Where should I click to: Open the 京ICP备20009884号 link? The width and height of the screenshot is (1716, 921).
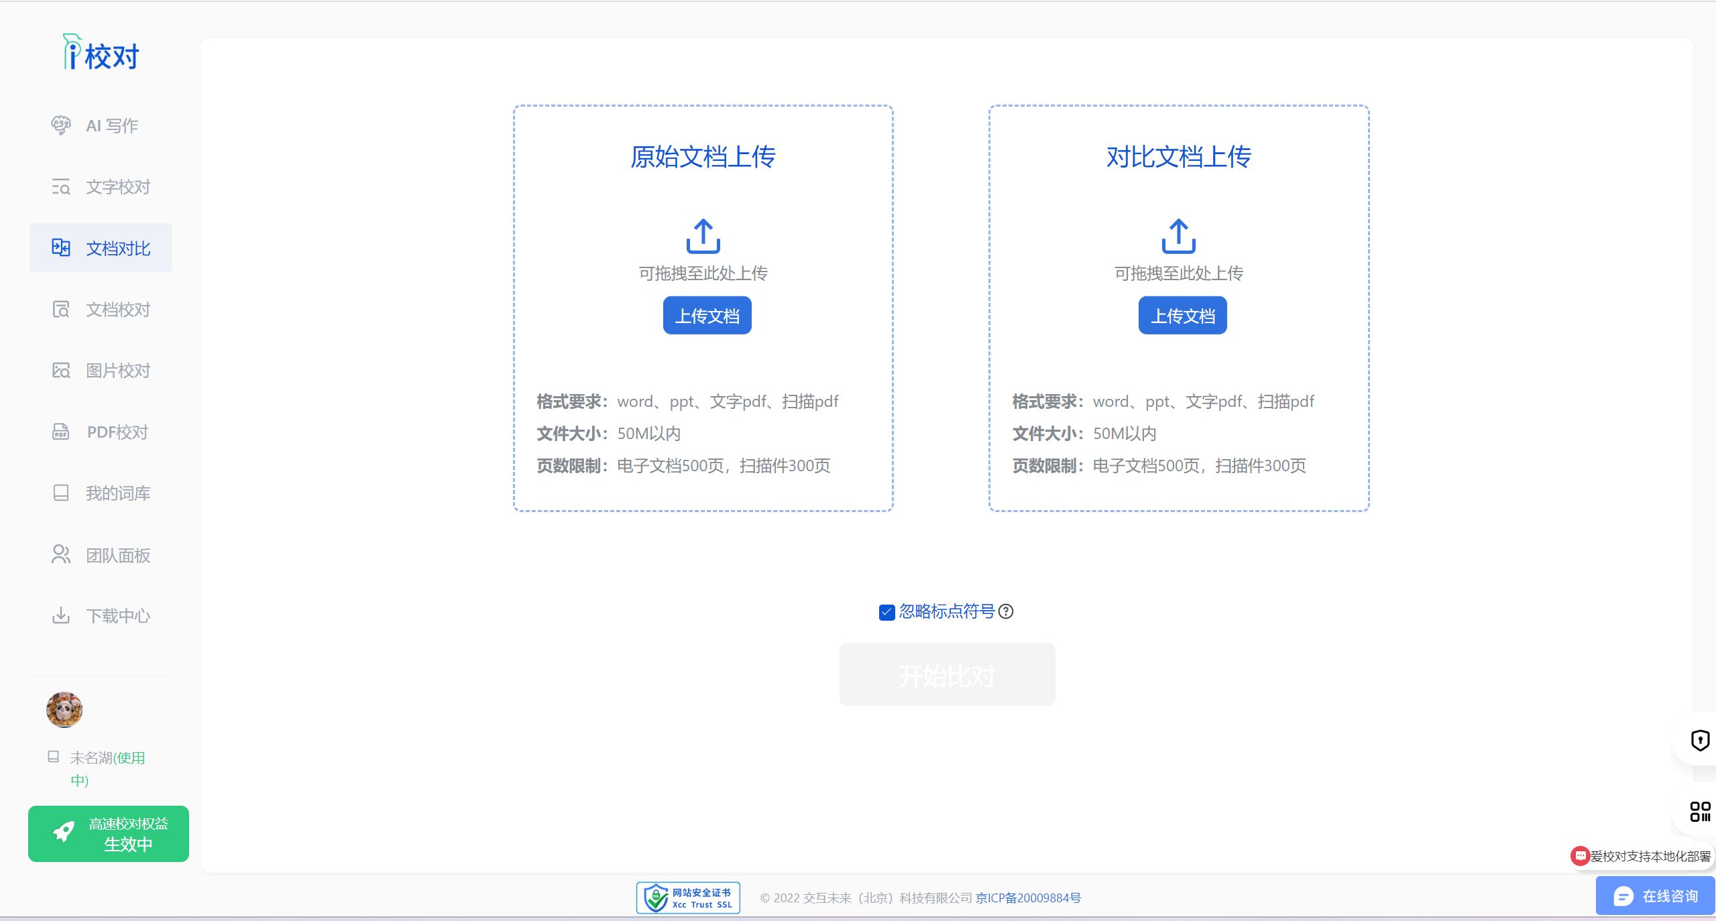click(x=1028, y=898)
